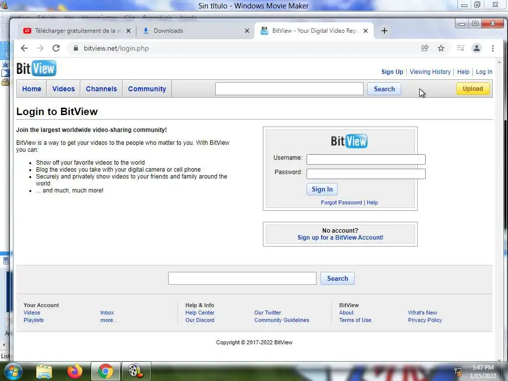
Task: Click the top Search button
Action: pyautogui.click(x=384, y=89)
